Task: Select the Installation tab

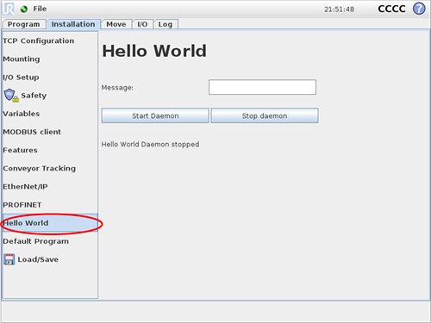Action: pyautogui.click(x=73, y=24)
